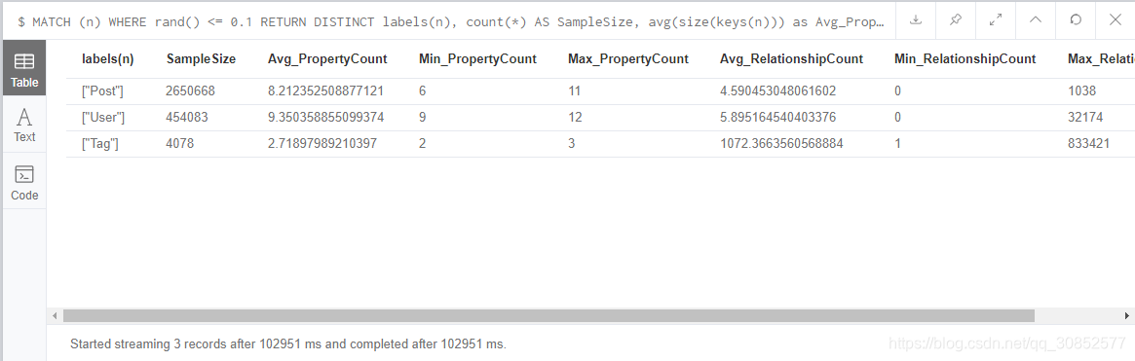Select the ["Tag"] label cell
1135x361 pixels.
click(100, 143)
